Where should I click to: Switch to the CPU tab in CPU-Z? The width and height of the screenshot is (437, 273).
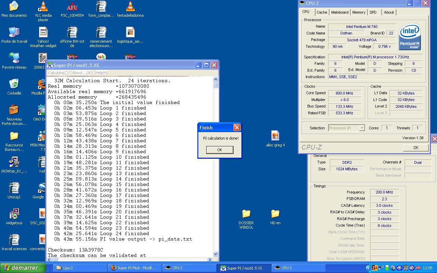point(306,12)
